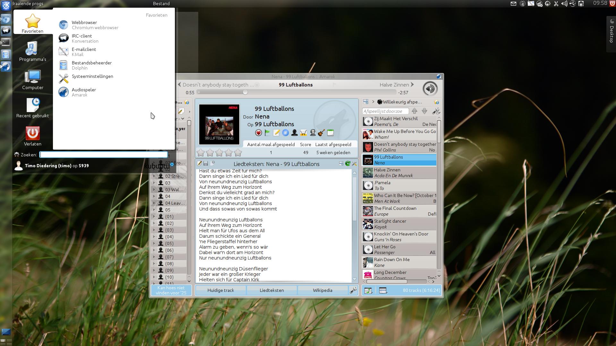The height and width of the screenshot is (346, 616).
Task: Click the 99 Luftballons album cover
Action: coord(219,124)
